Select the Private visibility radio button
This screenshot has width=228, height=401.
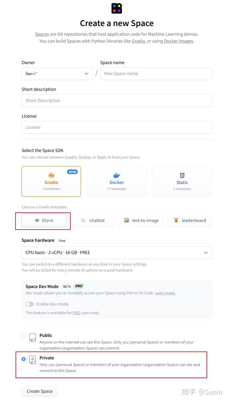coord(23,359)
